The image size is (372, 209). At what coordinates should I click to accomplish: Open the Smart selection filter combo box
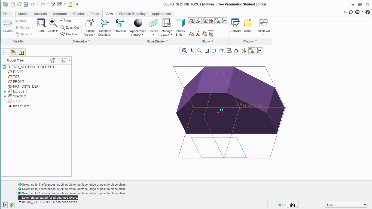tap(346, 205)
